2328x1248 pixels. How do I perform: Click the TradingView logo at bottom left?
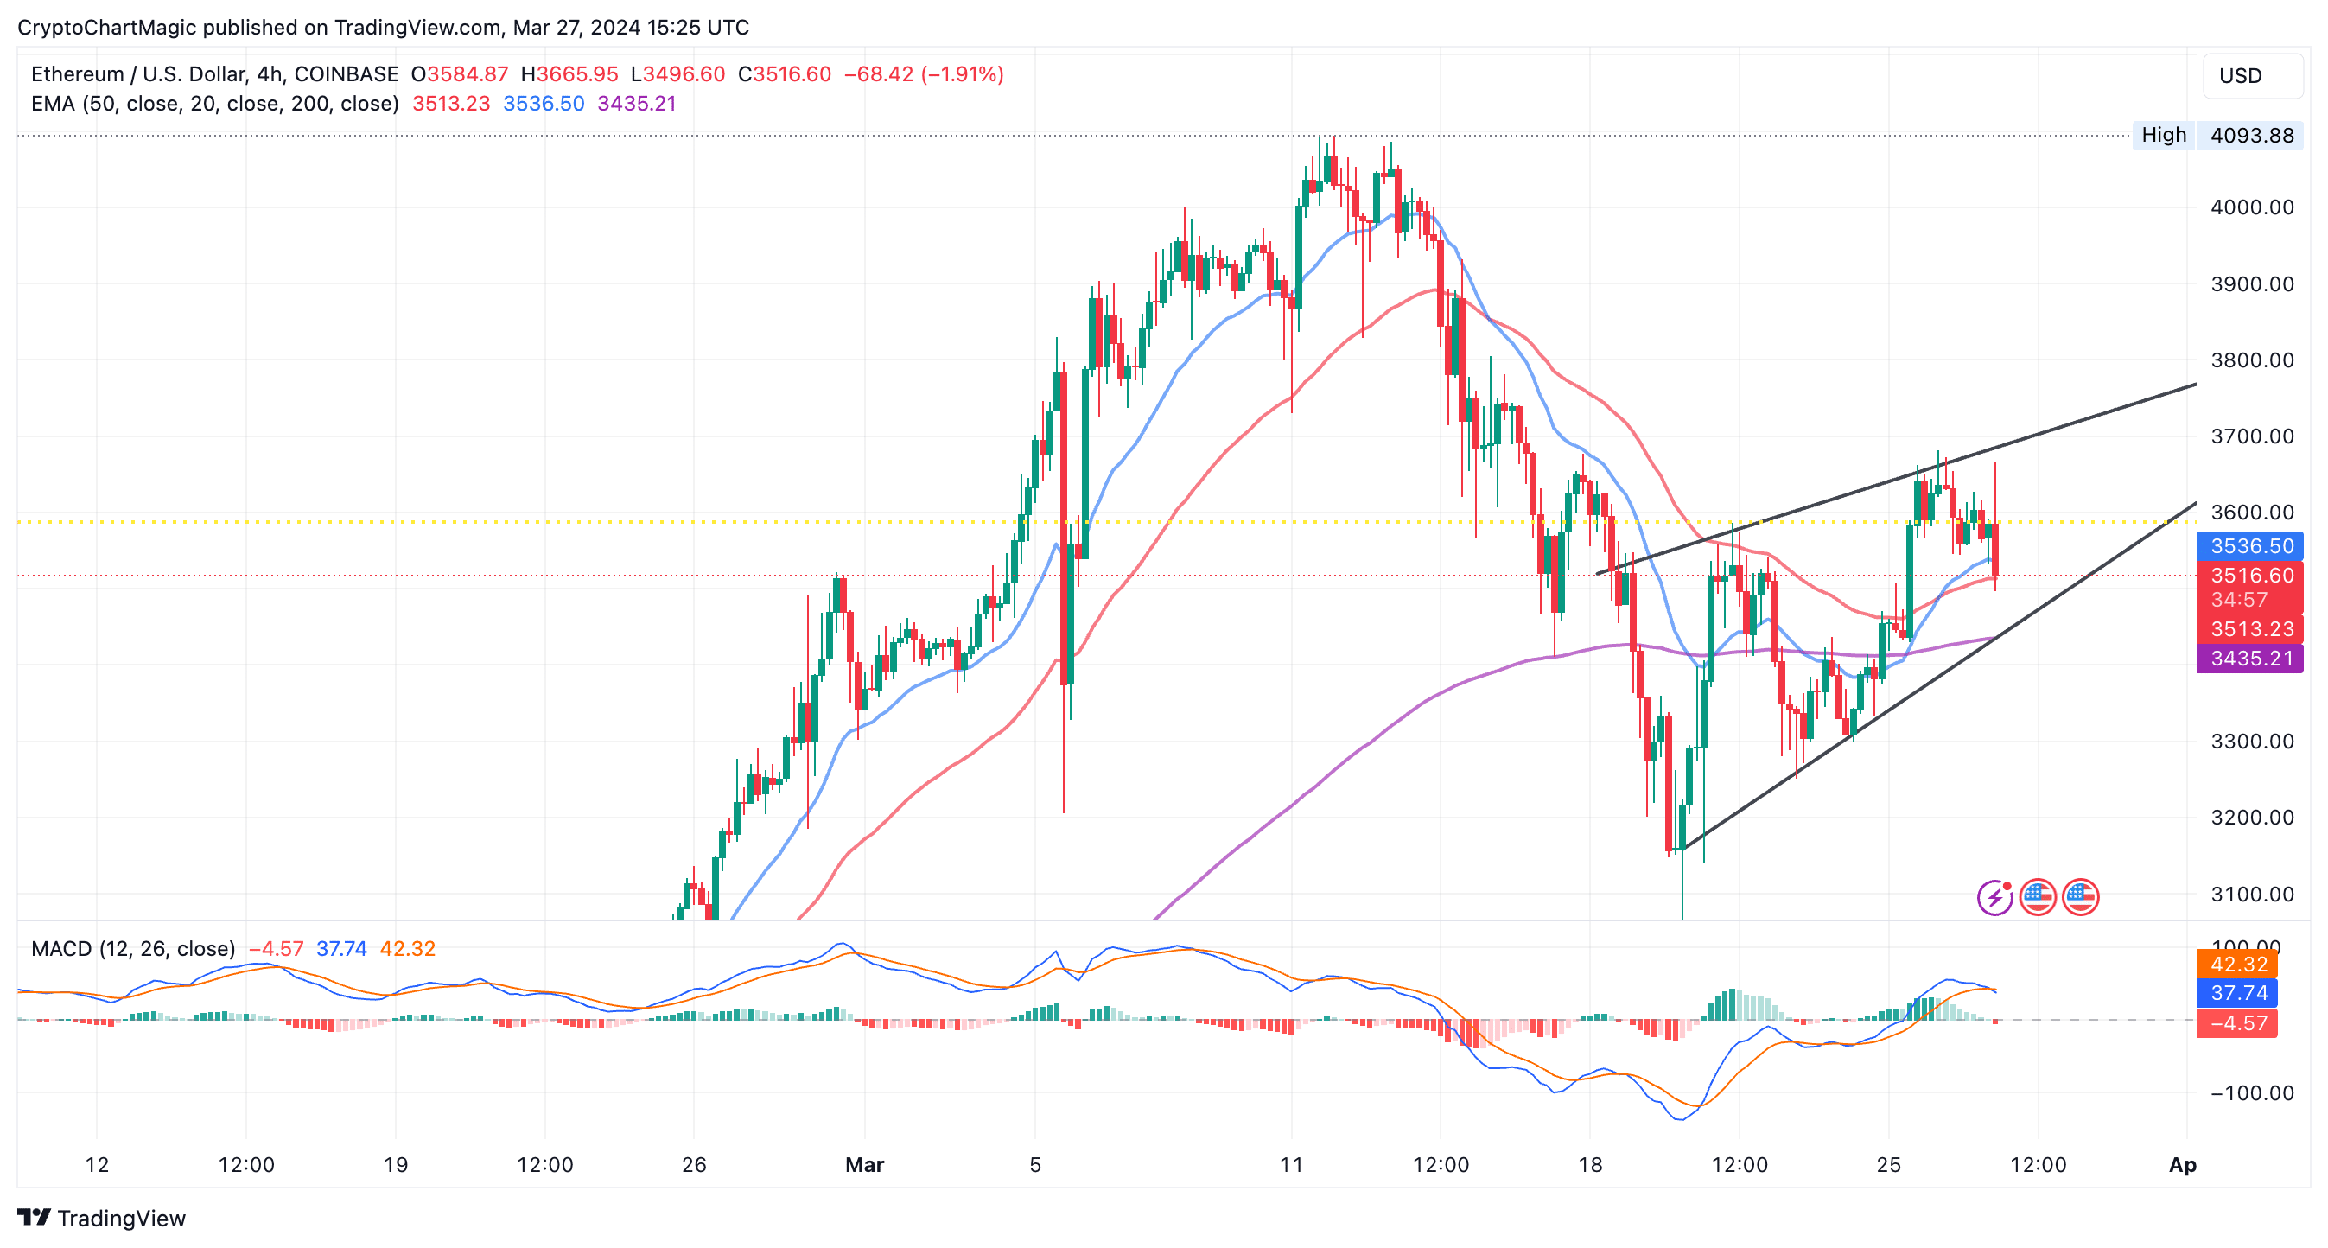(x=101, y=1218)
